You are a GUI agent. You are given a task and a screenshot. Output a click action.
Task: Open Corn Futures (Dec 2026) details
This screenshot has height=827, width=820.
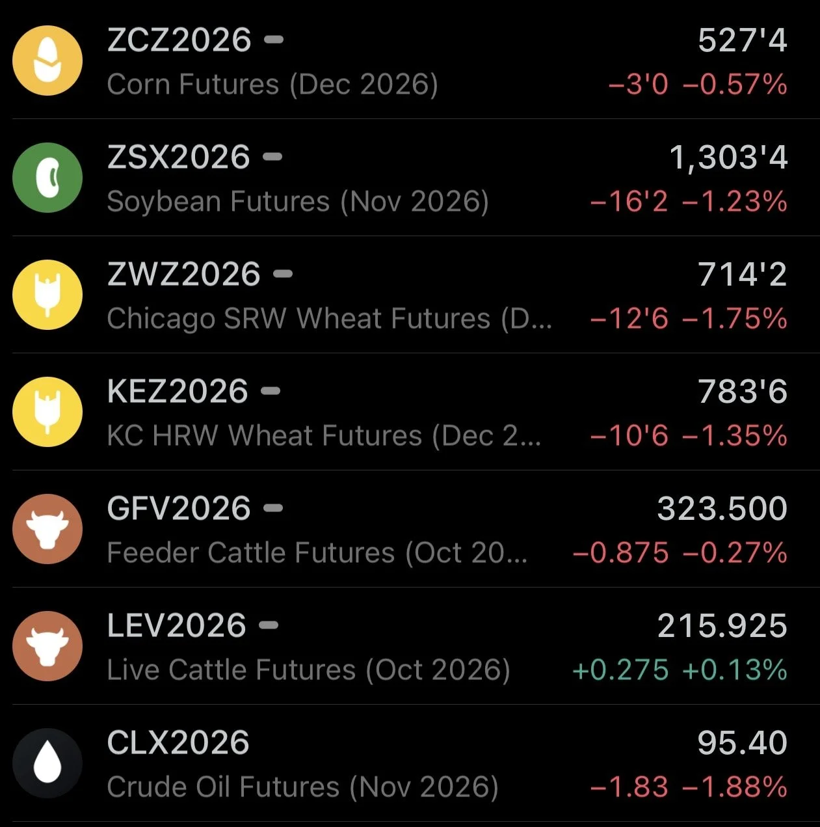pyautogui.click(x=272, y=85)
